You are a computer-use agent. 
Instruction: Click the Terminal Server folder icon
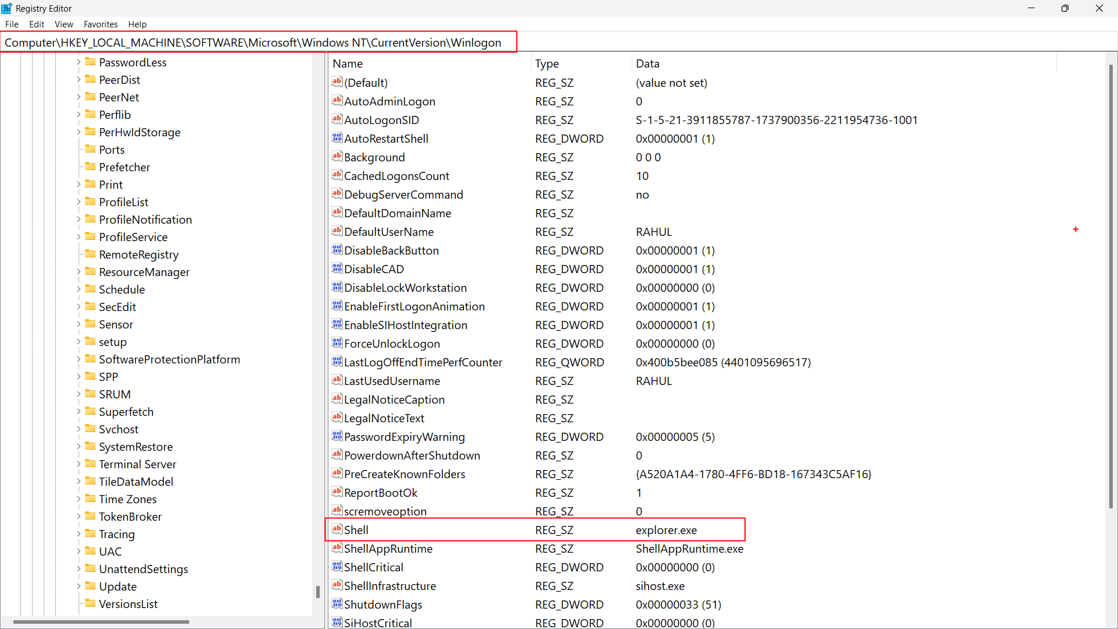point(90,464)
